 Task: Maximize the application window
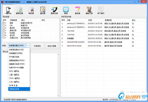(x=139, y=2)
